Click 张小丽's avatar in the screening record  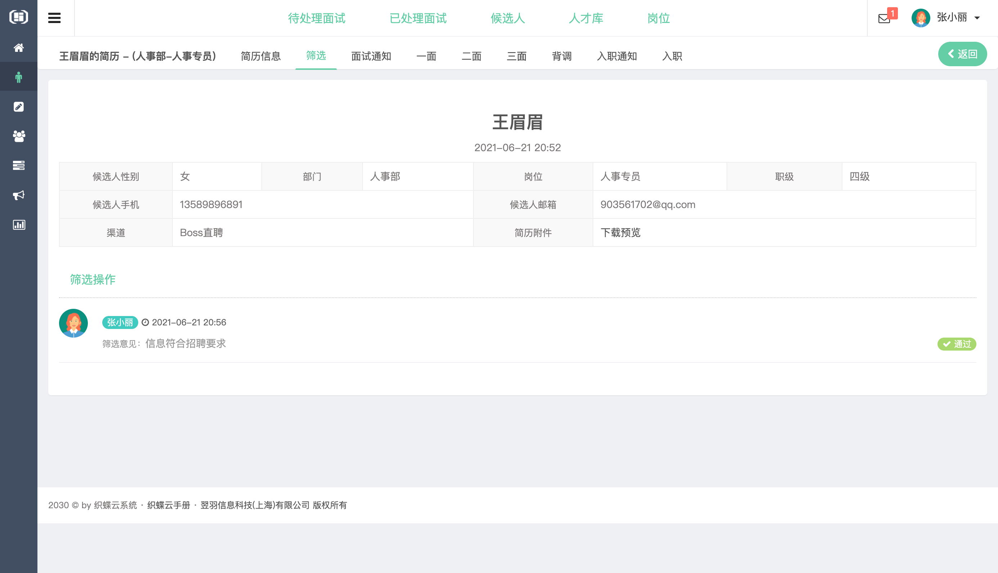73,323
